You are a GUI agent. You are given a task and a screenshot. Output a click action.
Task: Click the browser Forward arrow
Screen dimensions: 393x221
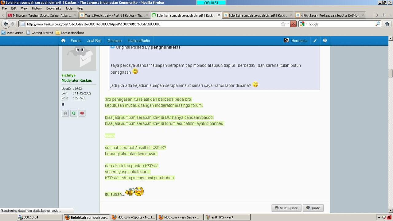(x=13, y=24)
